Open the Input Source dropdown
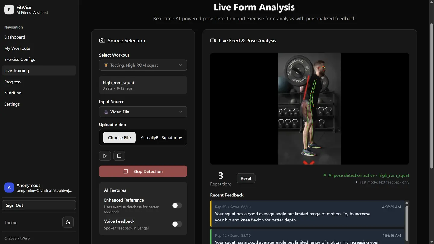The image size is (434, 244). pos(143,112)
